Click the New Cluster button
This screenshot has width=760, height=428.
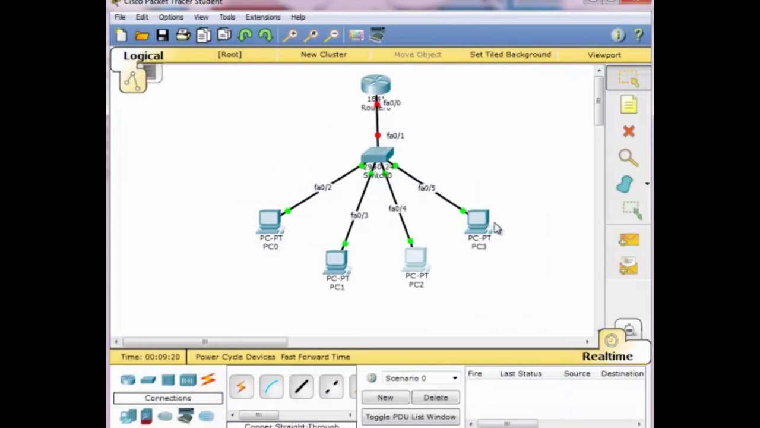[324, 54]
